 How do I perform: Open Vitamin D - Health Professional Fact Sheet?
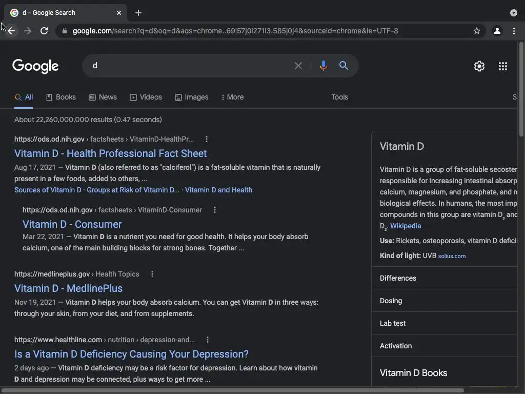pyautogui.click(x=111, y=153)
